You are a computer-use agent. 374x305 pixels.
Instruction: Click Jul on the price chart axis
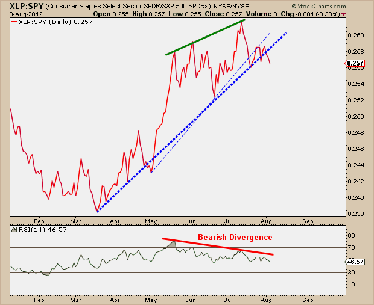pyautogui.click(x=229, y=221)
